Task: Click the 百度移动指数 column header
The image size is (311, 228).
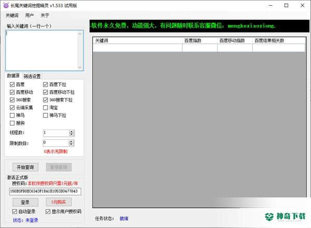Action: (x=235, y=40)
